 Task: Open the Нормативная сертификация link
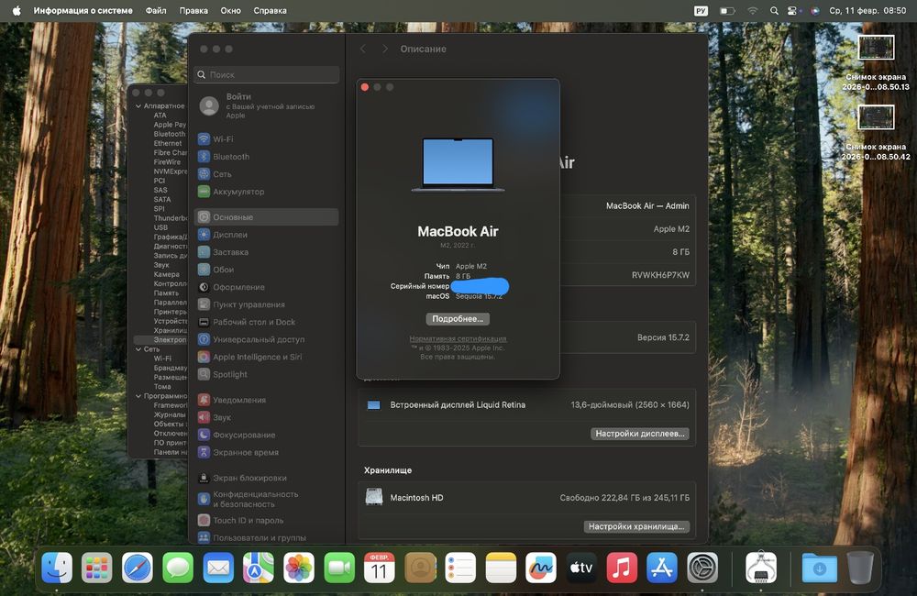(458, 338)
